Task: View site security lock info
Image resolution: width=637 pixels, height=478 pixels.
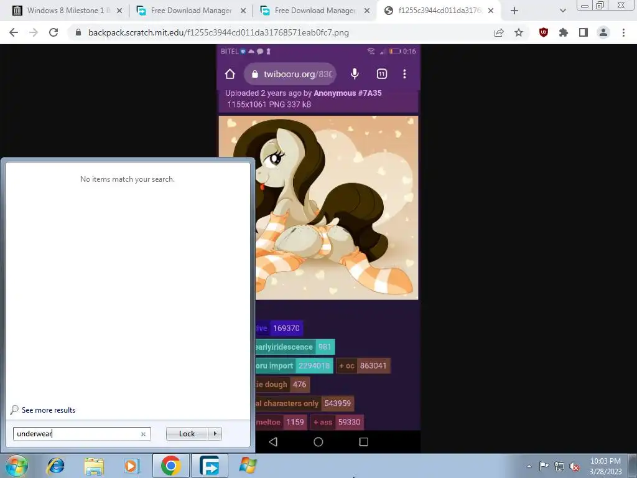Action: pyautogui.click(x=78, y=32)
